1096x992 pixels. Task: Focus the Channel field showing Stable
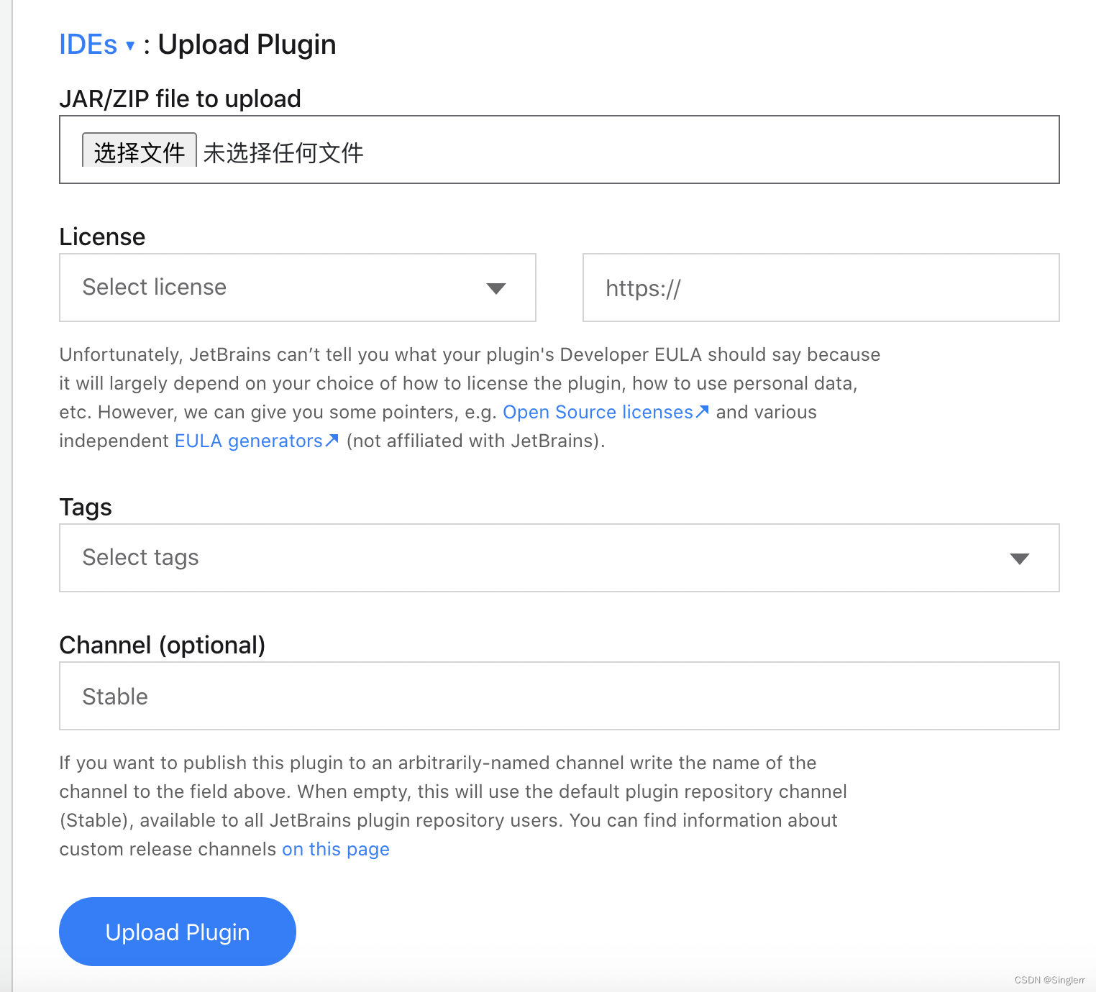pyautogui.click(x=560, y=696)
